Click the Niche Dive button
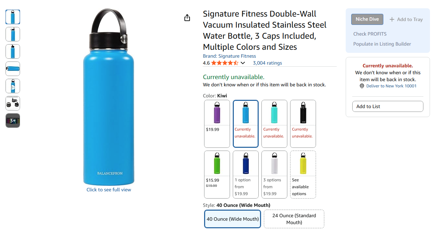431x230 pixels. click(x=367, y=19)
